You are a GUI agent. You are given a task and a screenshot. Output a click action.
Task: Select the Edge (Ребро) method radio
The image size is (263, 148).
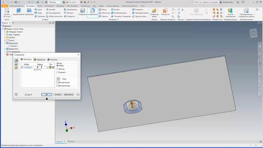58,66
